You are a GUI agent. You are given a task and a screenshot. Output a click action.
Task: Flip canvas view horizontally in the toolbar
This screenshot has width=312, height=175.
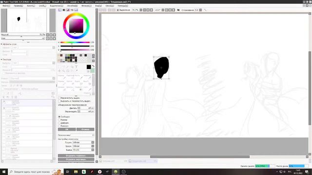pyautogui.click(x=178, y=10)
